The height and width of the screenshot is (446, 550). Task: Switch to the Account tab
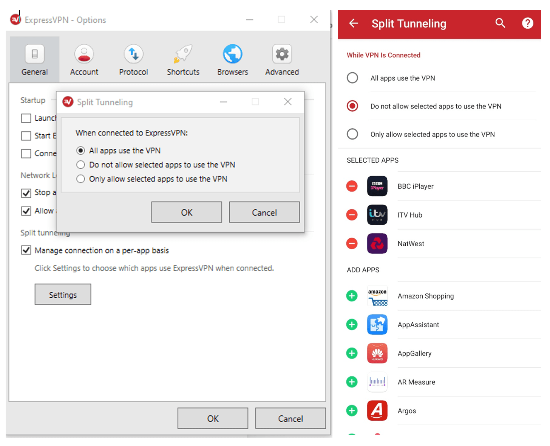point(84,60)
